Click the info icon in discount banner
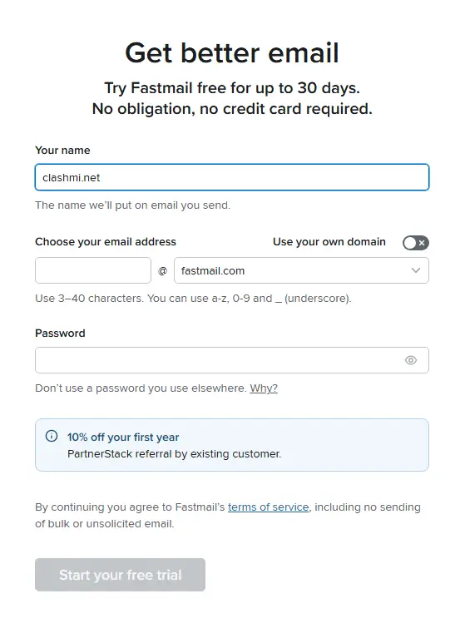Viewport: 465px width, 623px height. [52, 436]
